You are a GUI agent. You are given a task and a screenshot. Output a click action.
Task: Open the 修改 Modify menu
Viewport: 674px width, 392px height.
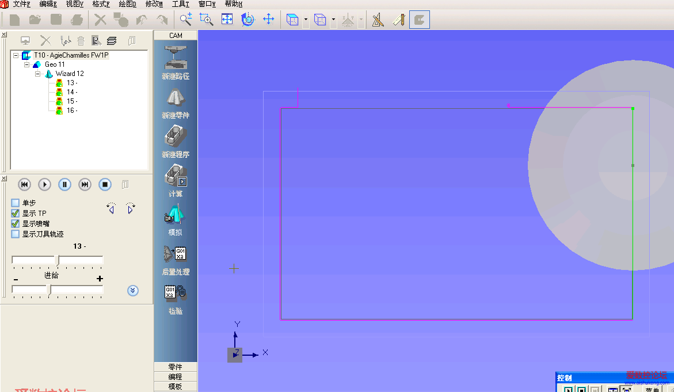(x=154, y=4)
